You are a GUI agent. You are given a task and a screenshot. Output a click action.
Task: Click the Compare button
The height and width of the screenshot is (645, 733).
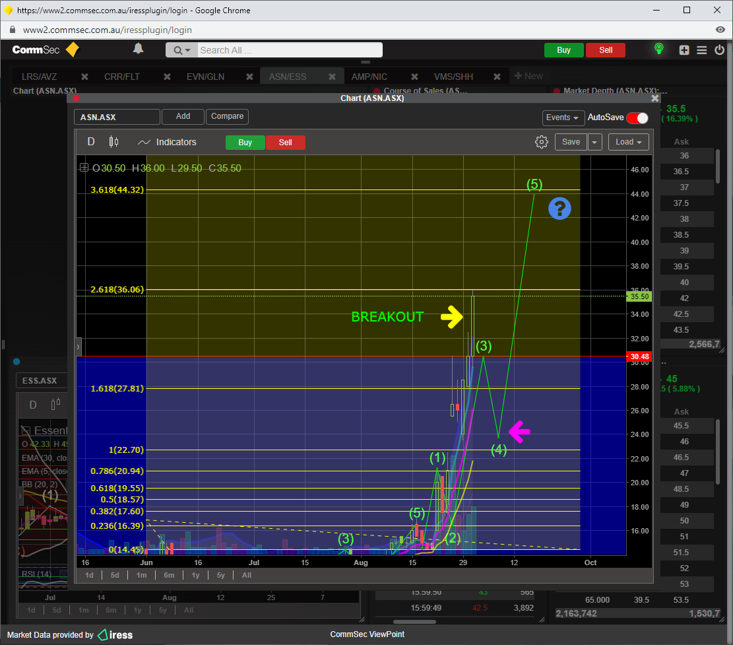[227, 116]
